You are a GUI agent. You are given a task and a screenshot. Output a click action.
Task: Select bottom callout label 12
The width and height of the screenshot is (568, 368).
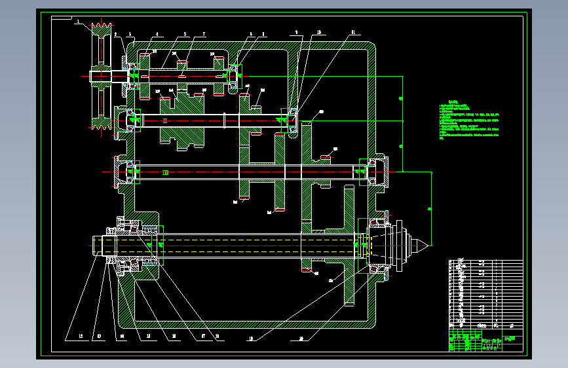tap(81, 336)
